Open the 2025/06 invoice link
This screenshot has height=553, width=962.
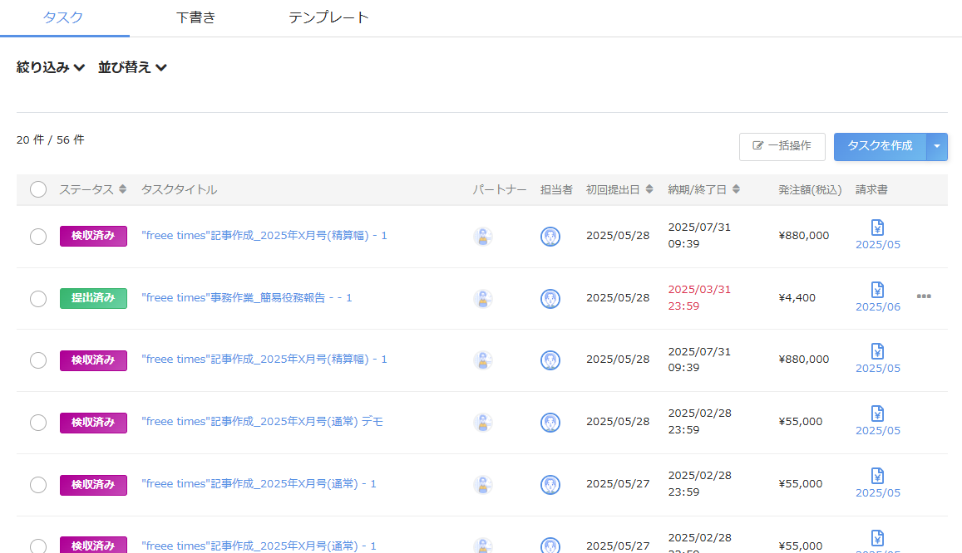click(x=878, y=307)
